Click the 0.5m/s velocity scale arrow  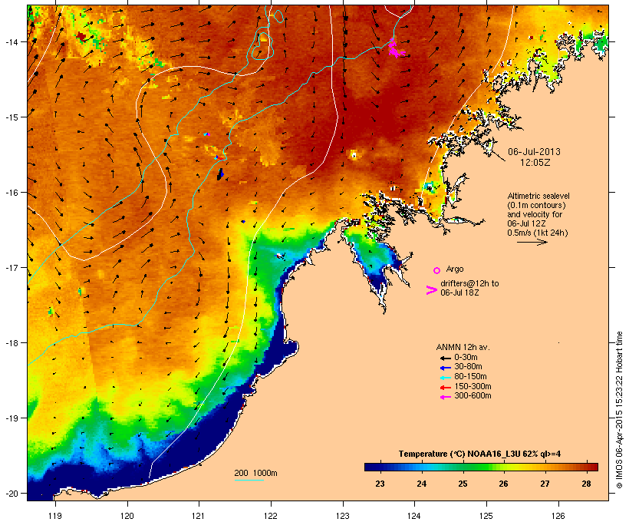tap(532, 242)
